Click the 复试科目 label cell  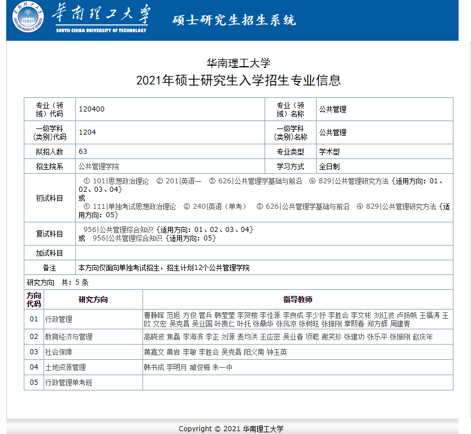[50, 234]
